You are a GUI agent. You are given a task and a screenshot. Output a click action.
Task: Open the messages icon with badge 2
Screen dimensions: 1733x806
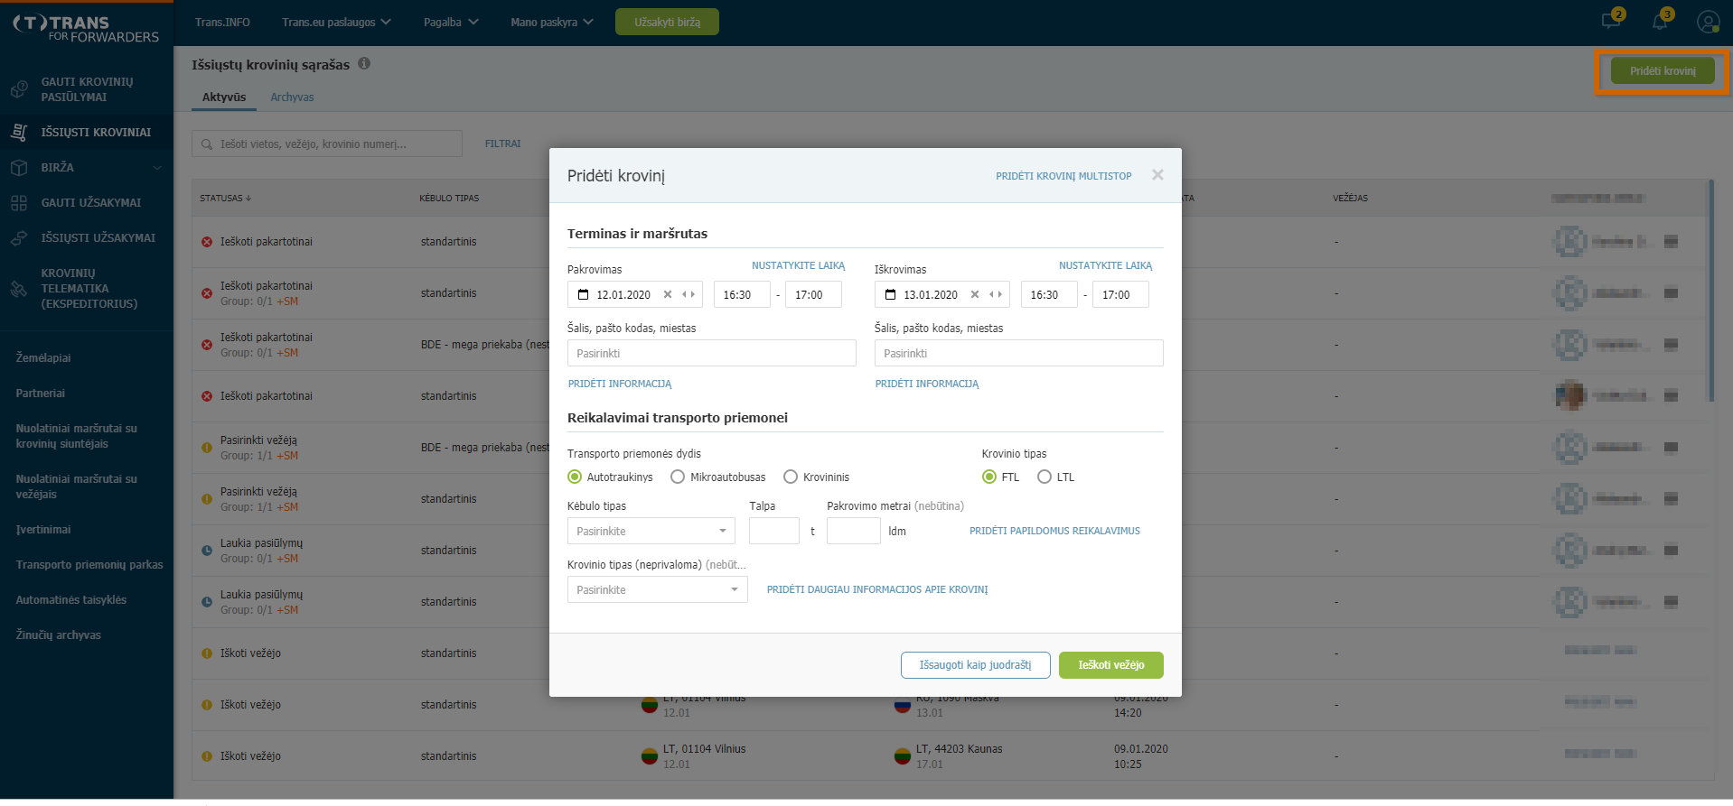pos(1611,20)
